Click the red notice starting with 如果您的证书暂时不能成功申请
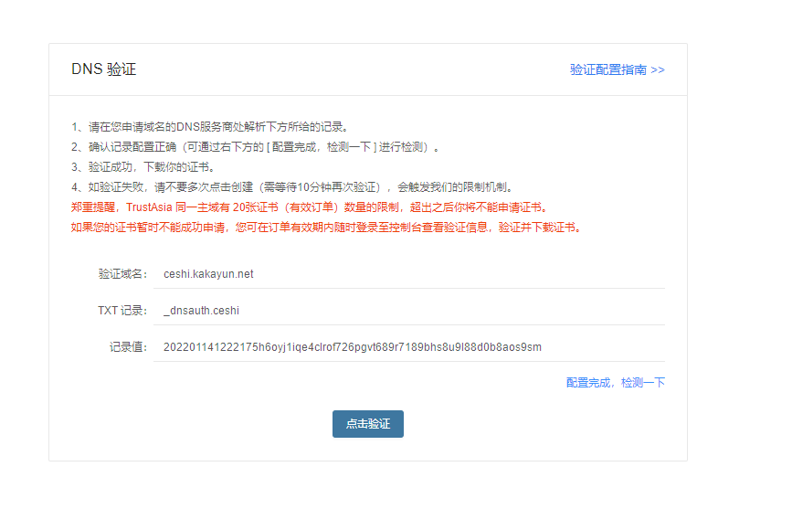The image size is (792, 509). click(x=327, y=228)
